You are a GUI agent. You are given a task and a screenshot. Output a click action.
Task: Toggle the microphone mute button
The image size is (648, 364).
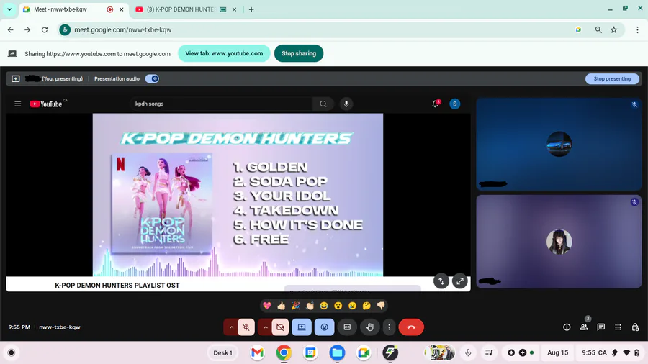[246, 327]
